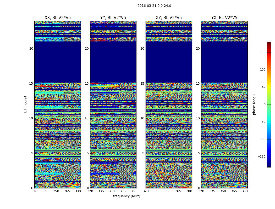
Task: Pick the '0' tick on the phase colorbar
Action: [x=265, y=104]
